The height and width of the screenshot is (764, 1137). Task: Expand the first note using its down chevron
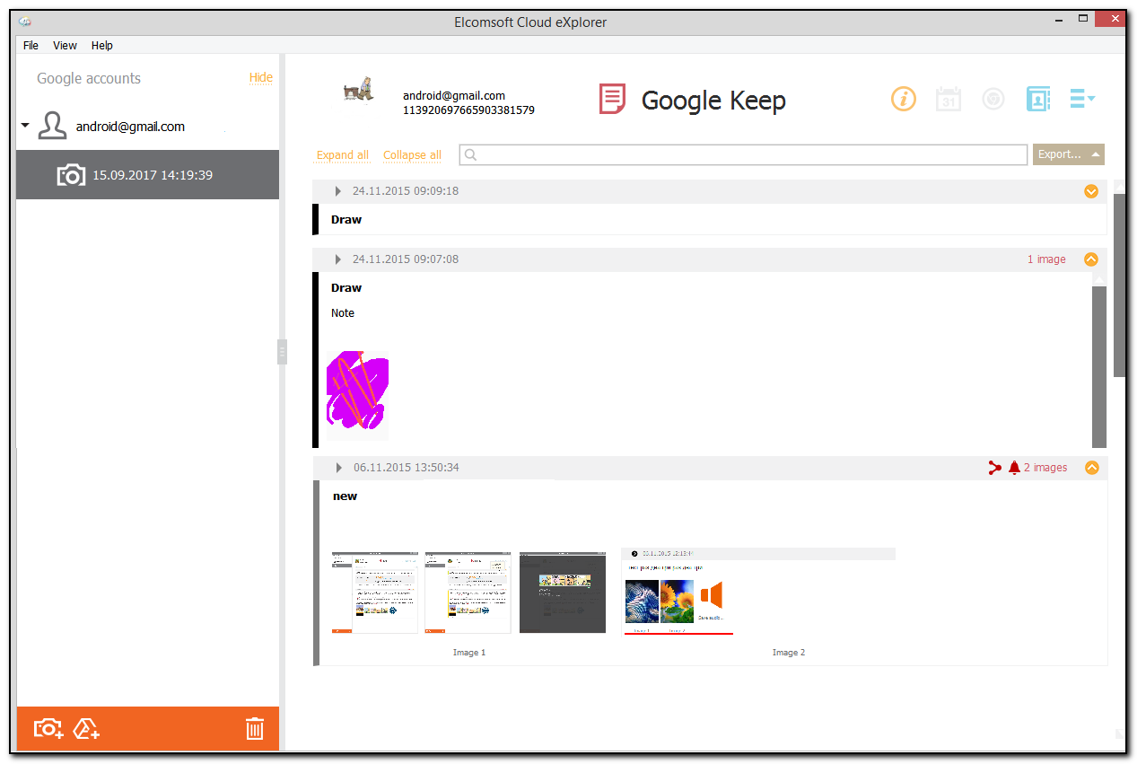[1090, 191]
